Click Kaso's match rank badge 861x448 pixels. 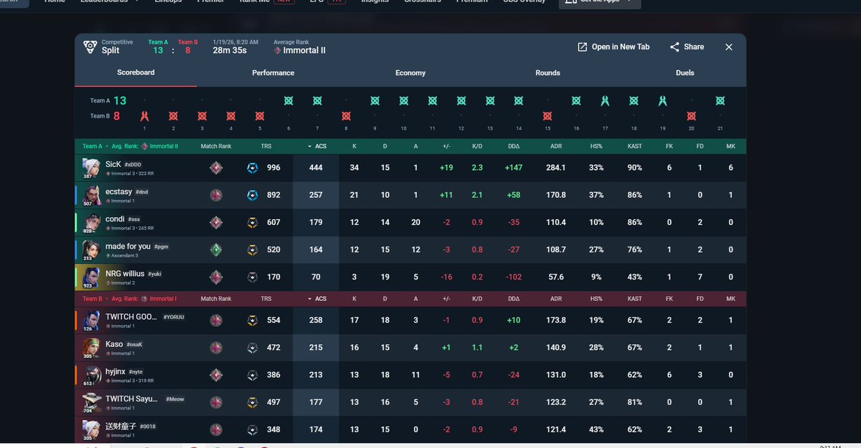point(215,348)
